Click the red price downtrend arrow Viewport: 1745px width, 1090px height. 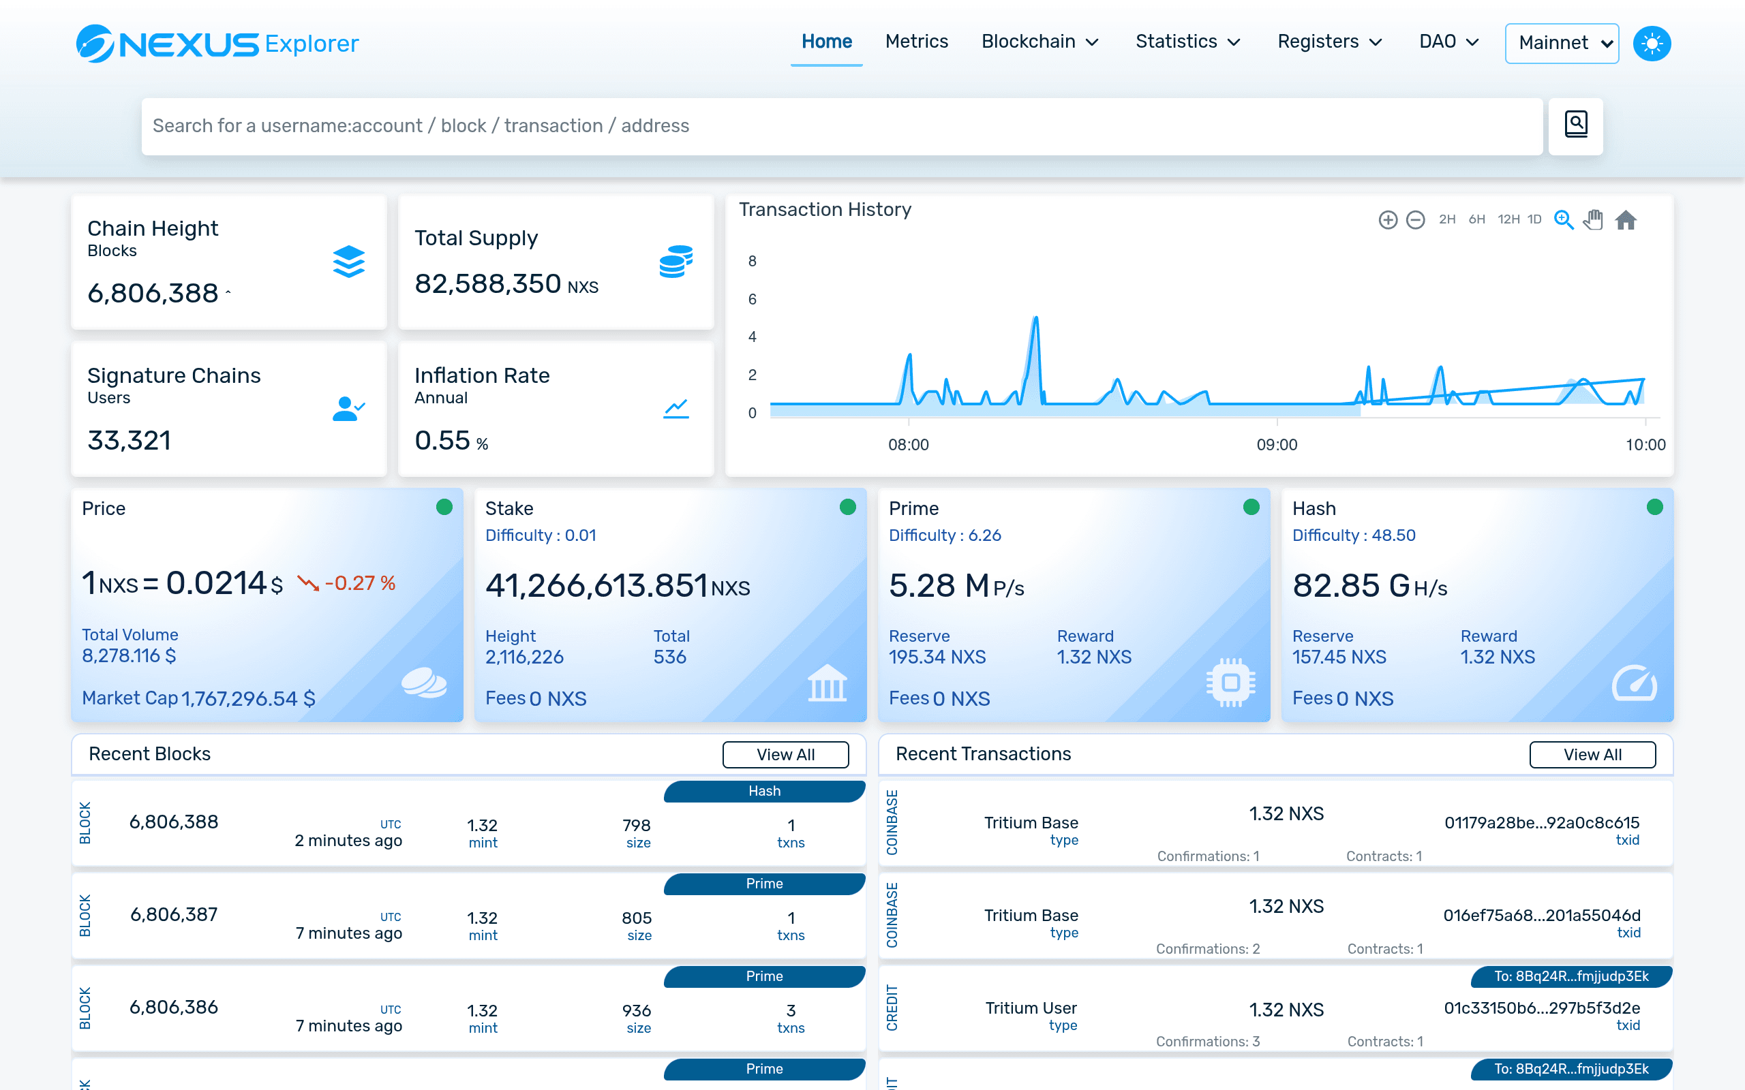(308, 583)
